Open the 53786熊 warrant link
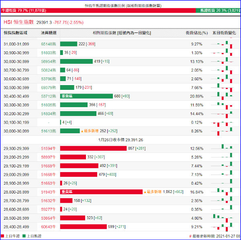This screenshot has width=241, height=240. [49, 79]
